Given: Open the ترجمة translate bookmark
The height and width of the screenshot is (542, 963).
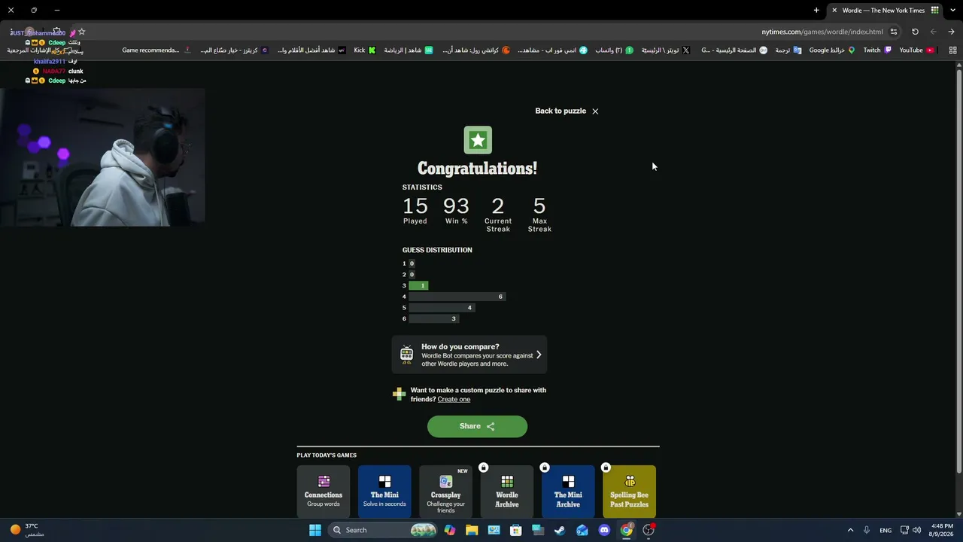Looking at the screenshot, I should click(x=788, y=50).
